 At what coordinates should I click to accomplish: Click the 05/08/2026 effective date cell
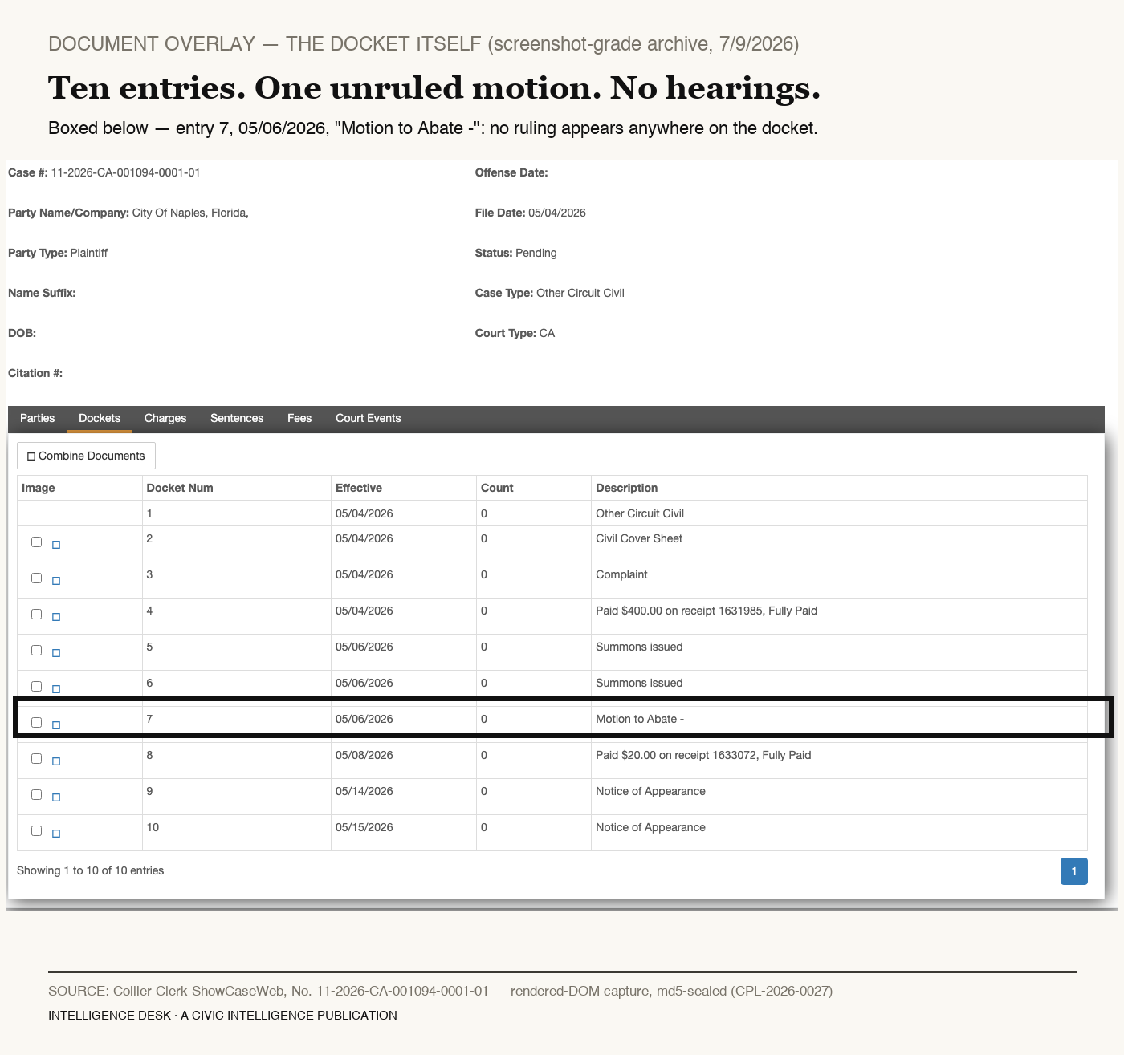[x=404, y=761]
